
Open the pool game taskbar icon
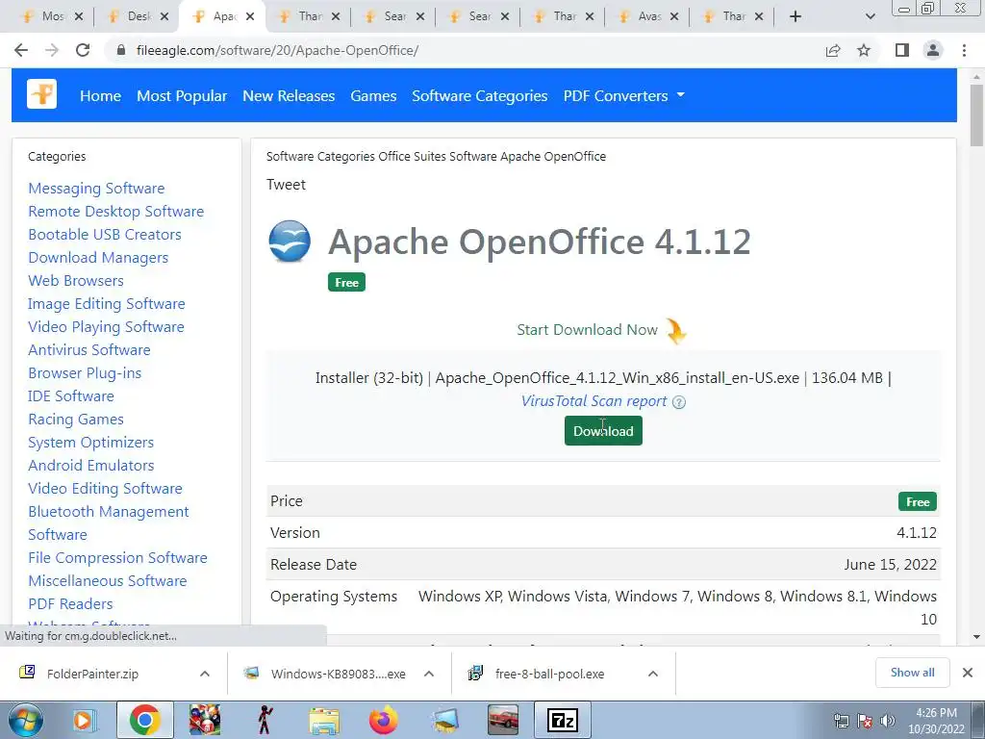(205, 720)
